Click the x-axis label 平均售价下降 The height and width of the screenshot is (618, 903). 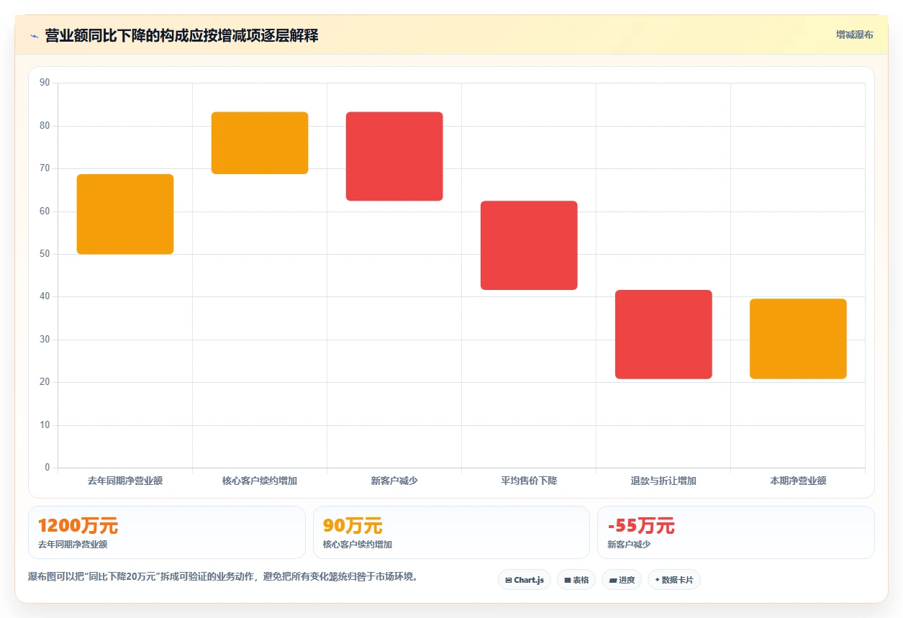(x=529, y=481)
